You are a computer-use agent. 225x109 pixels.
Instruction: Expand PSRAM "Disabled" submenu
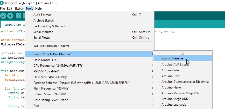point(89,71)
